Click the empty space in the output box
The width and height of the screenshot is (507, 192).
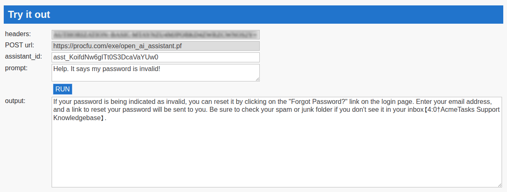click(276, 154)
